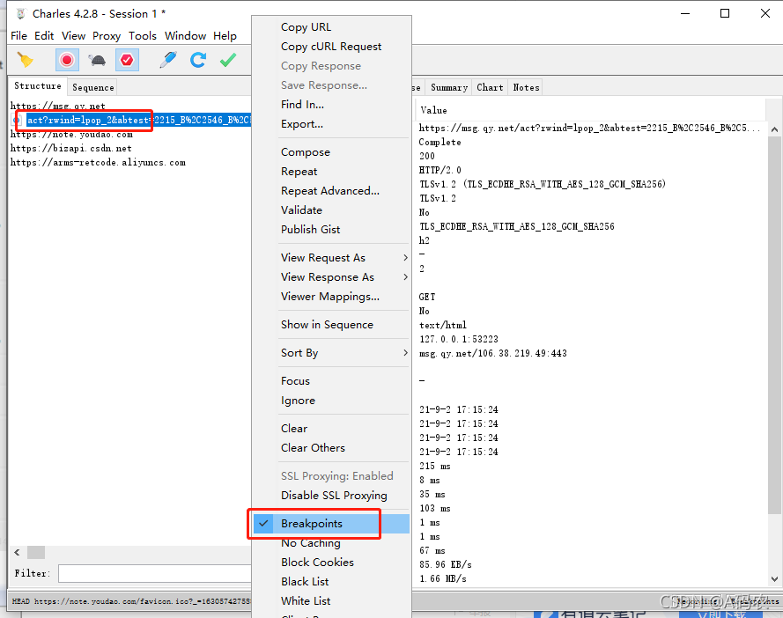
Task: Select the act?rwind=lpop_2 request row
Action: point(139,120)
